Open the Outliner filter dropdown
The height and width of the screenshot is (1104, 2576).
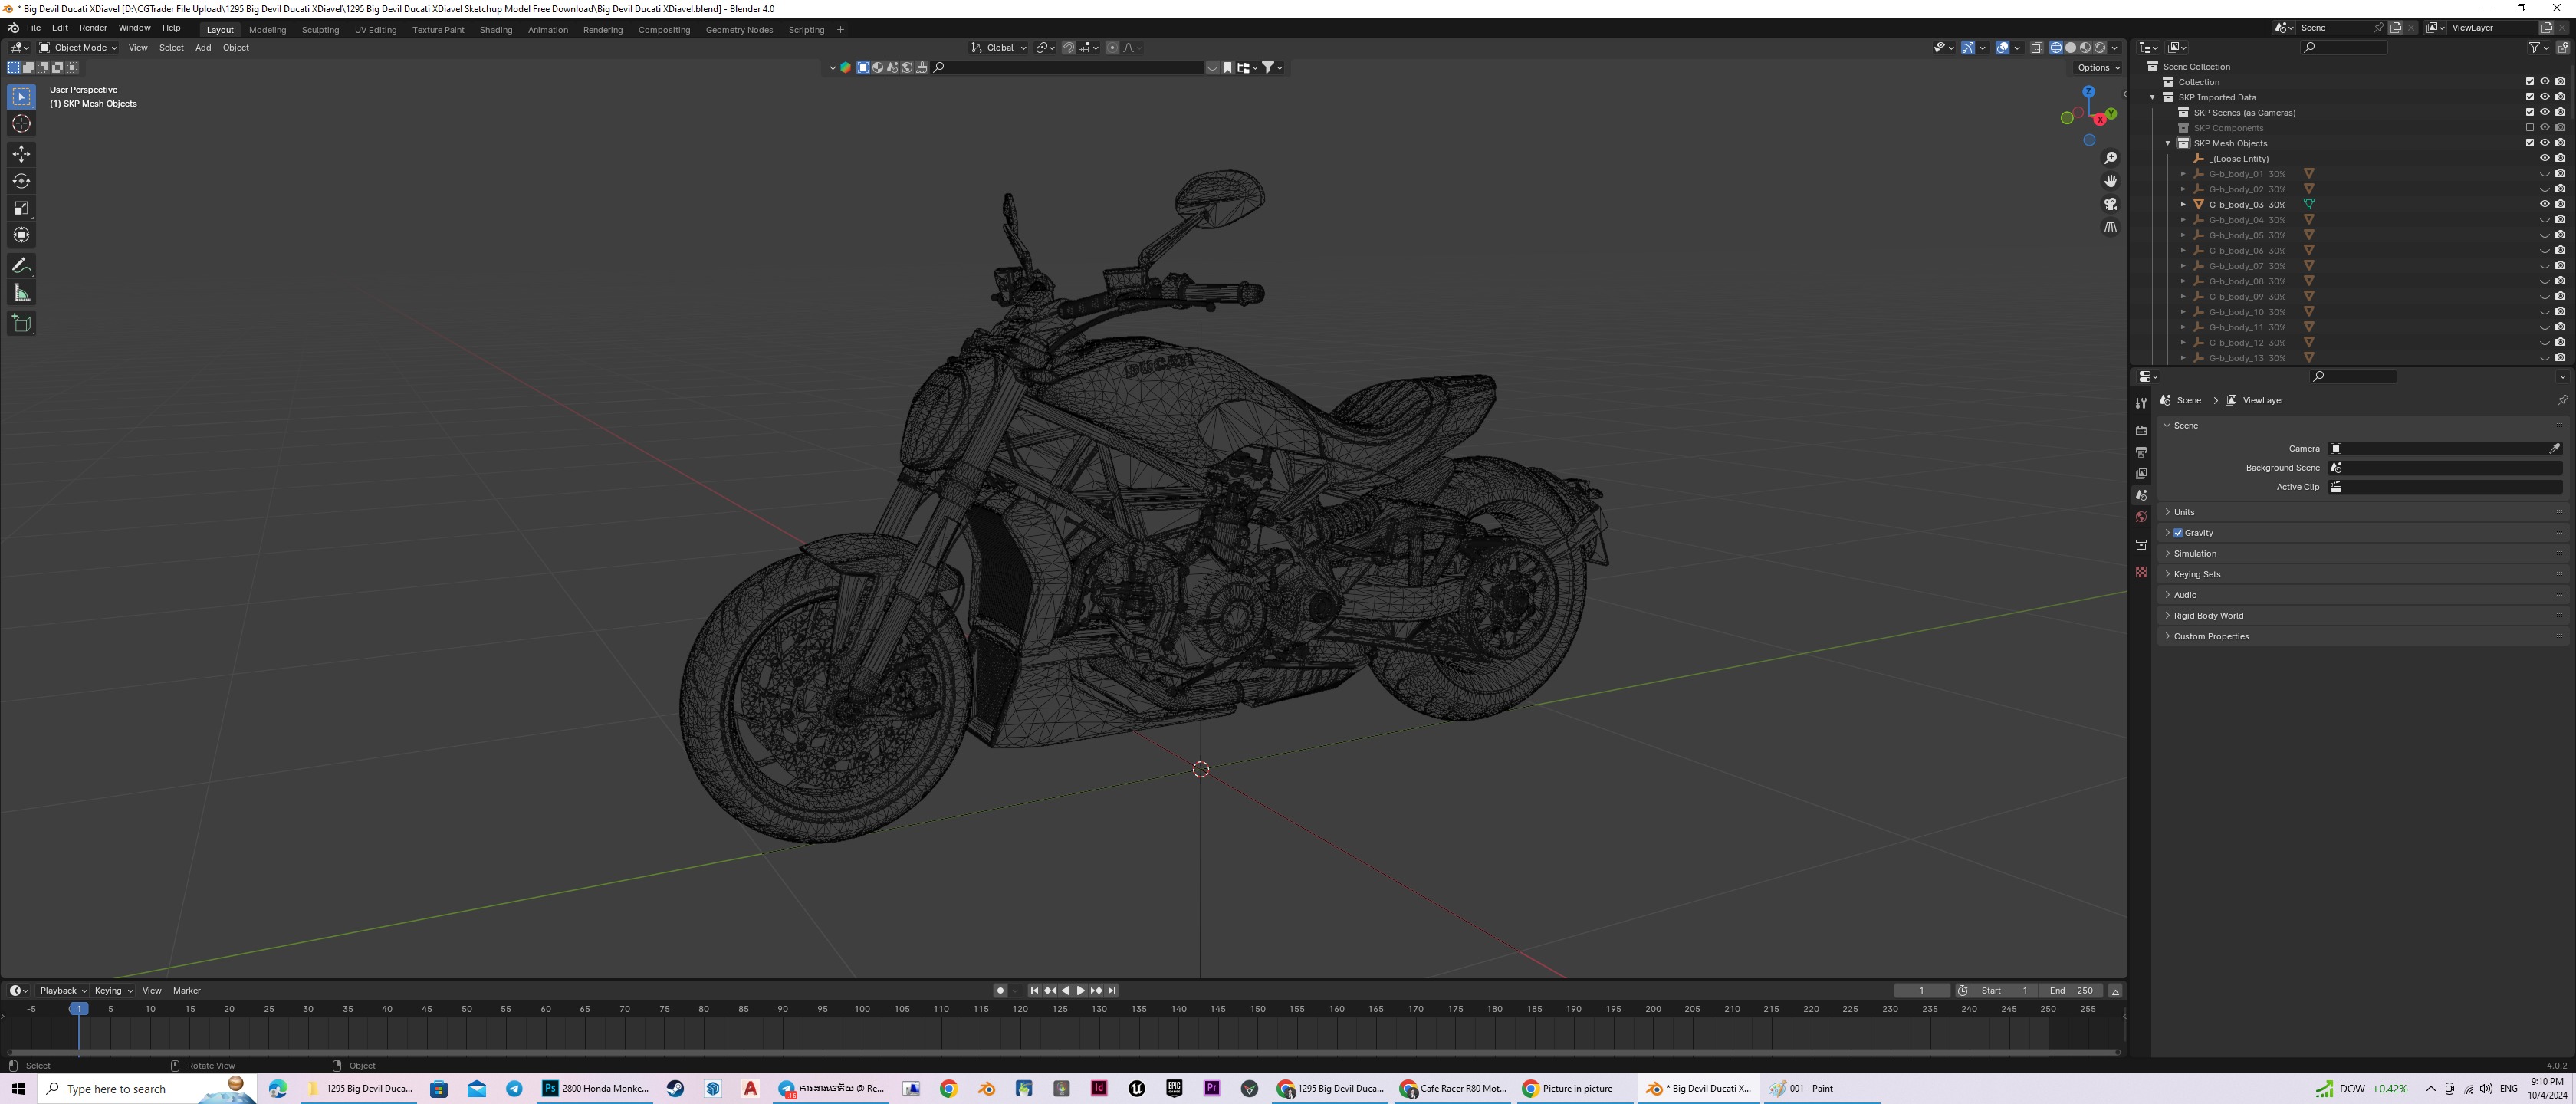(2539, 47)
